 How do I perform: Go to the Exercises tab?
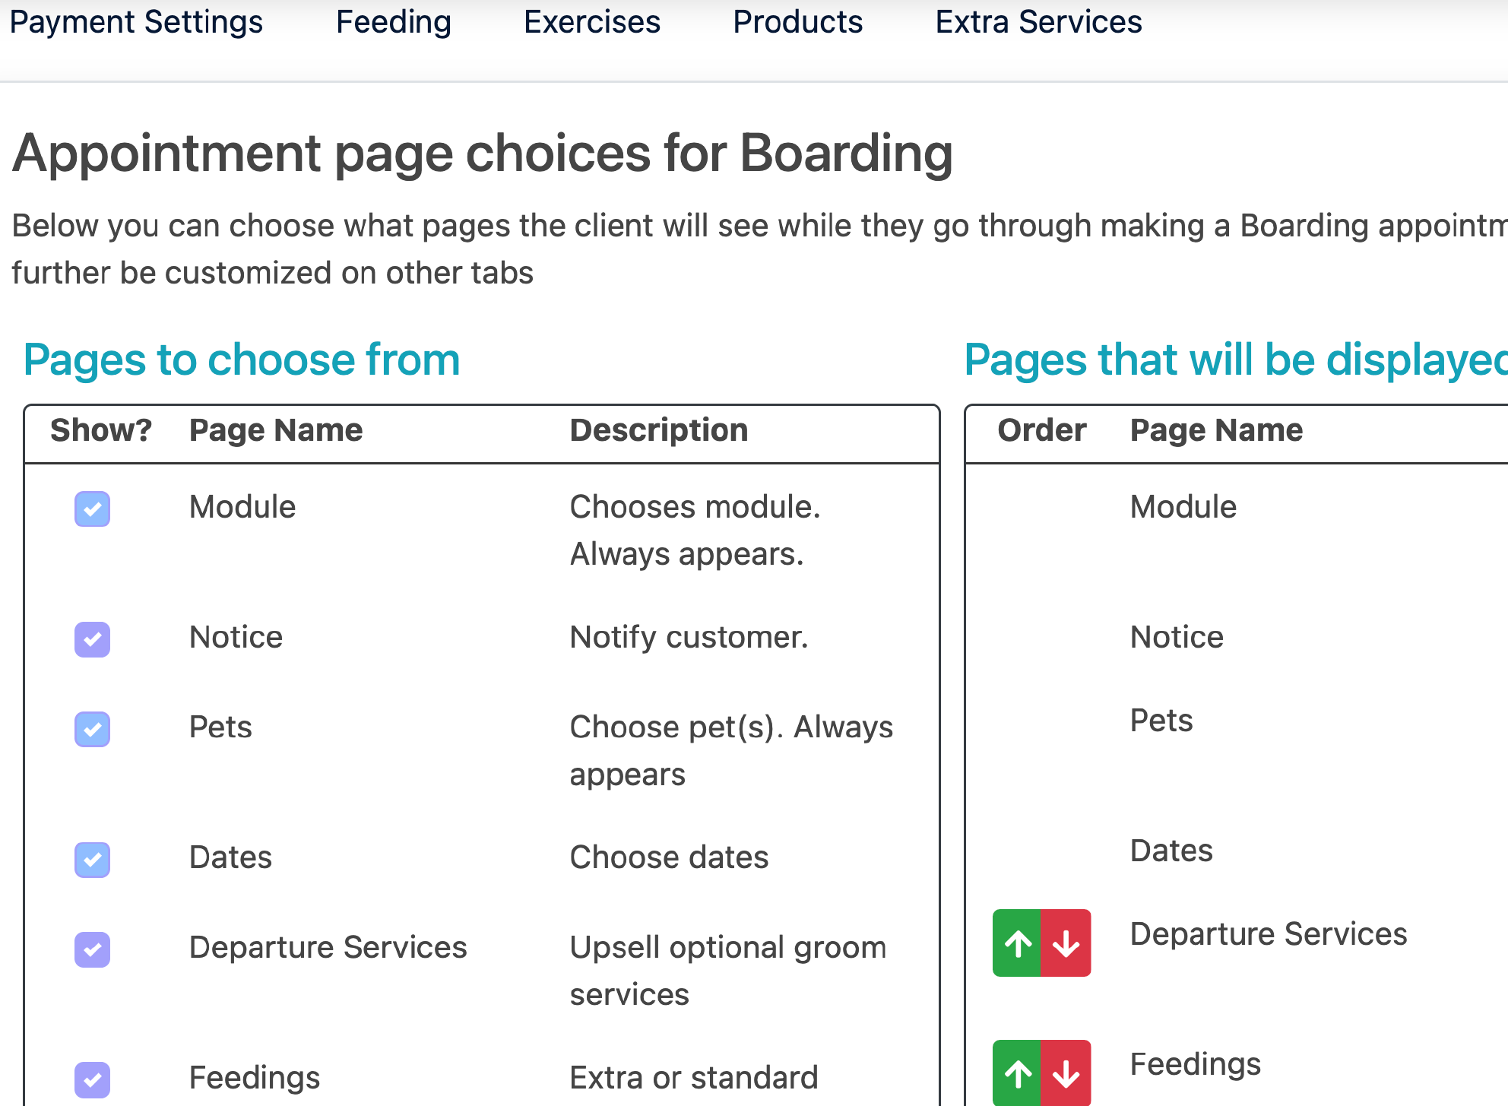tap(592, 22)
